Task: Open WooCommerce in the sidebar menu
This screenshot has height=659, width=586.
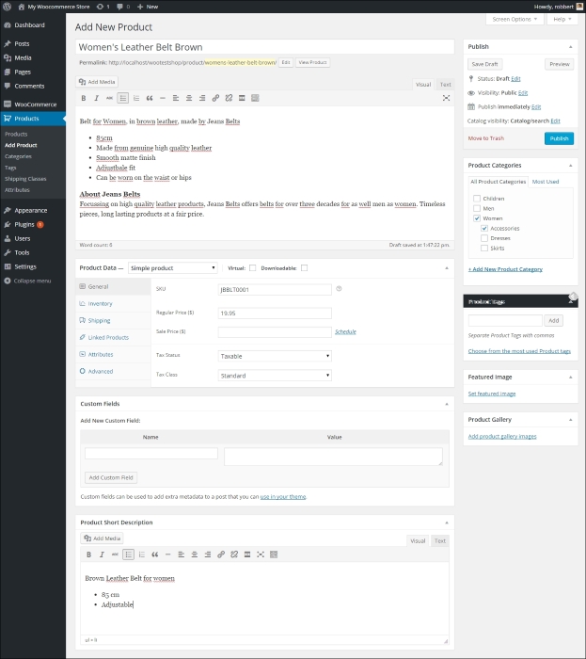Action: click(33, 104)
